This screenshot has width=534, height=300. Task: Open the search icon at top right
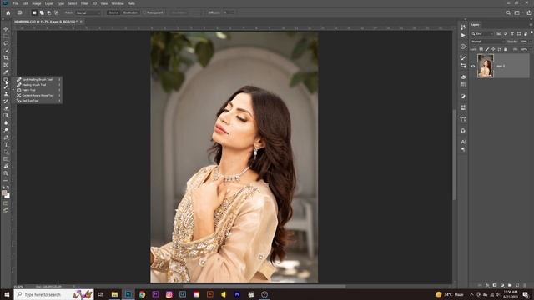(x=508, y=12)
